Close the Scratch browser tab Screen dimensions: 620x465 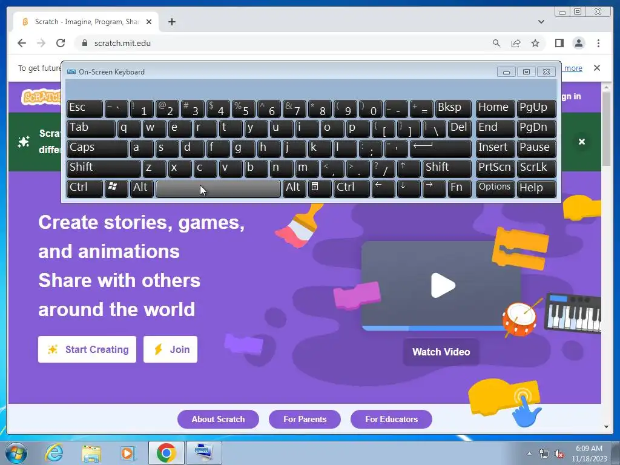(149, 22)
